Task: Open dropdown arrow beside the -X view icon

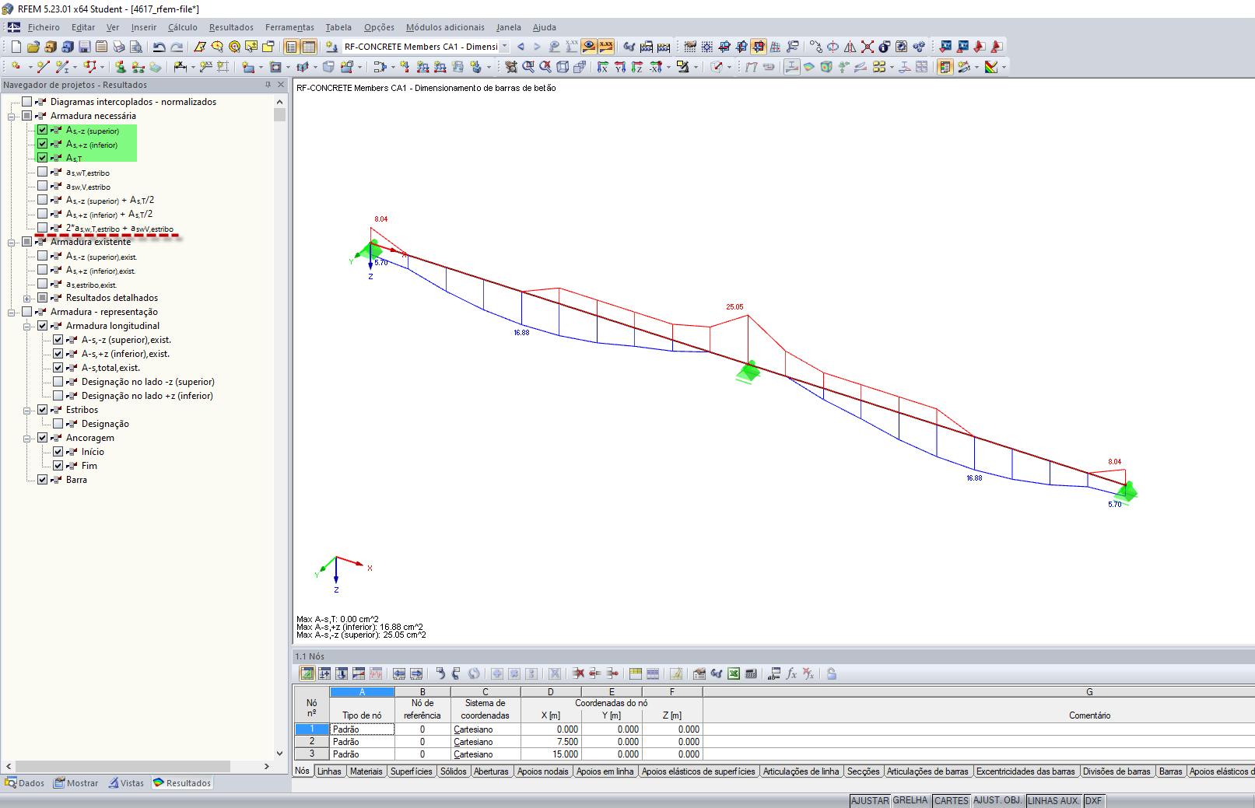Action: click(x=668, y=67)
